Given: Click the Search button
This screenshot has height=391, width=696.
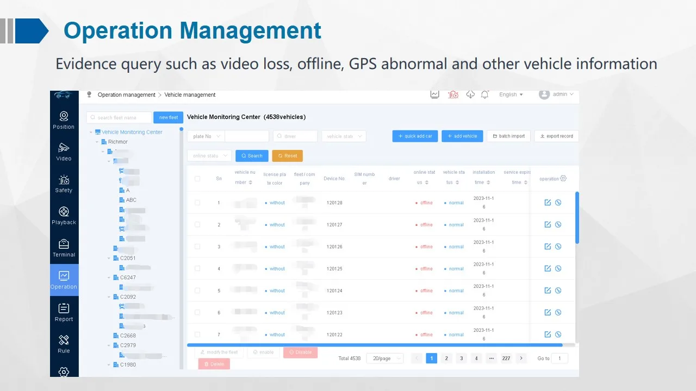Looking at the screenshot, I should point(252,156).
